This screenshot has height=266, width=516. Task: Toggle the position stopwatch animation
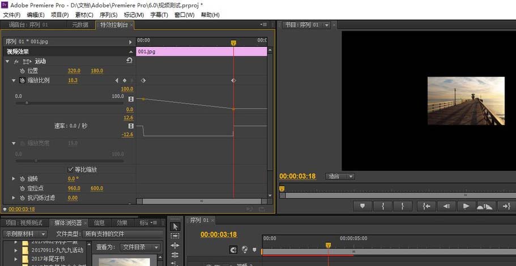pos(23,71)
